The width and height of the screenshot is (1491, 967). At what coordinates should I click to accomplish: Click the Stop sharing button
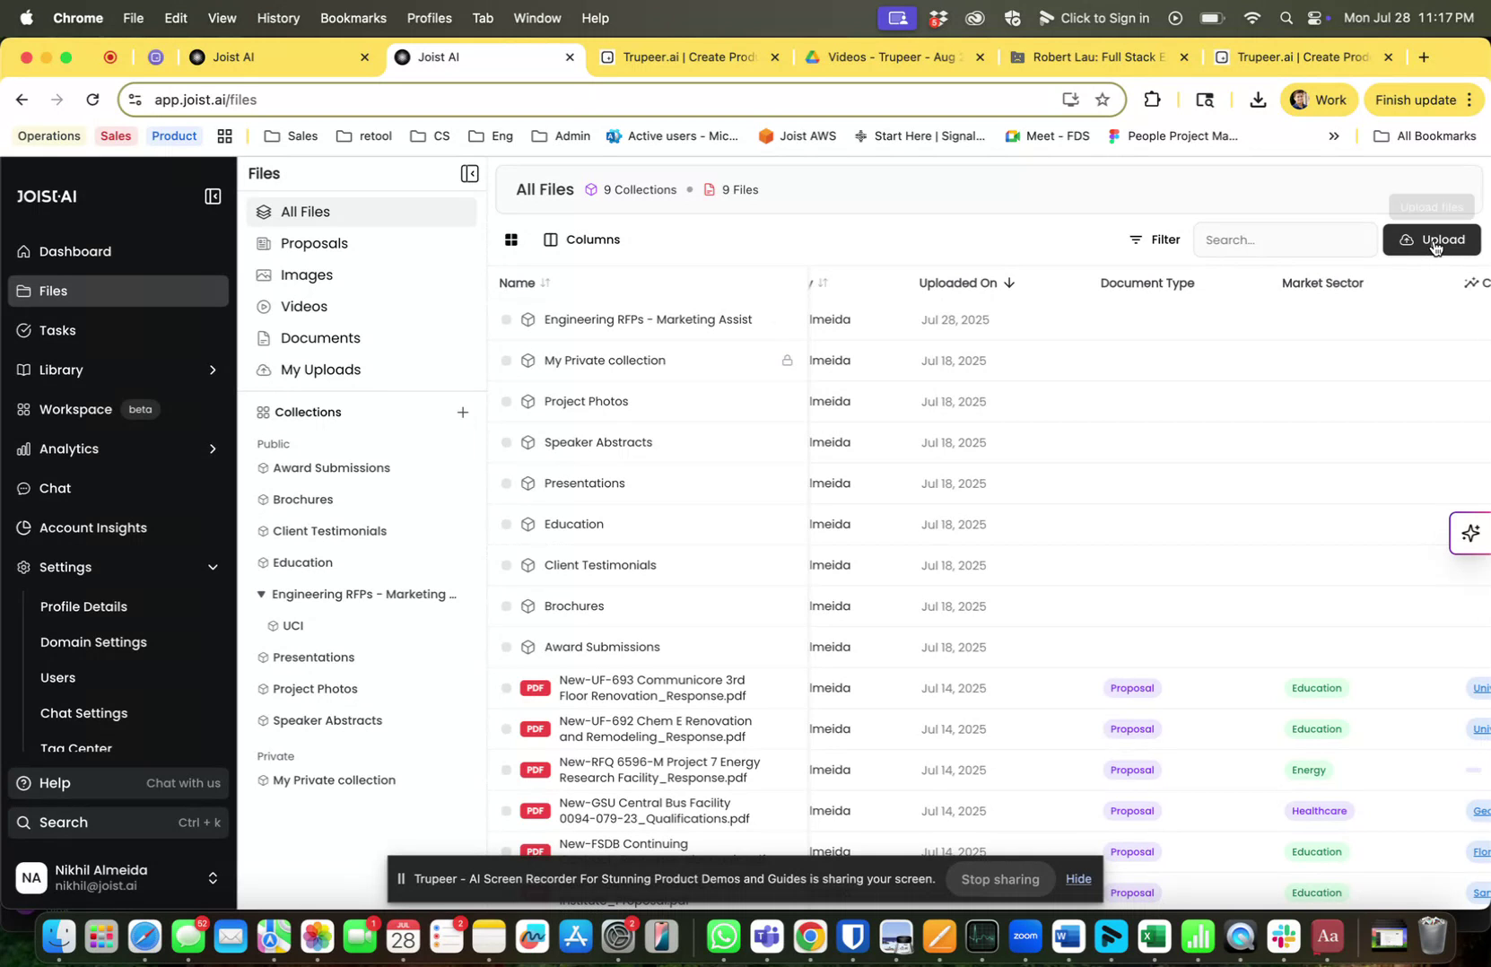click(x=998, y=879)
